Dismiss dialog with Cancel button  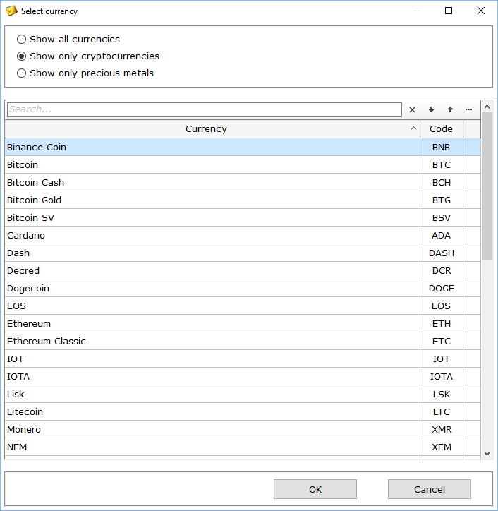tap(430, 489)
